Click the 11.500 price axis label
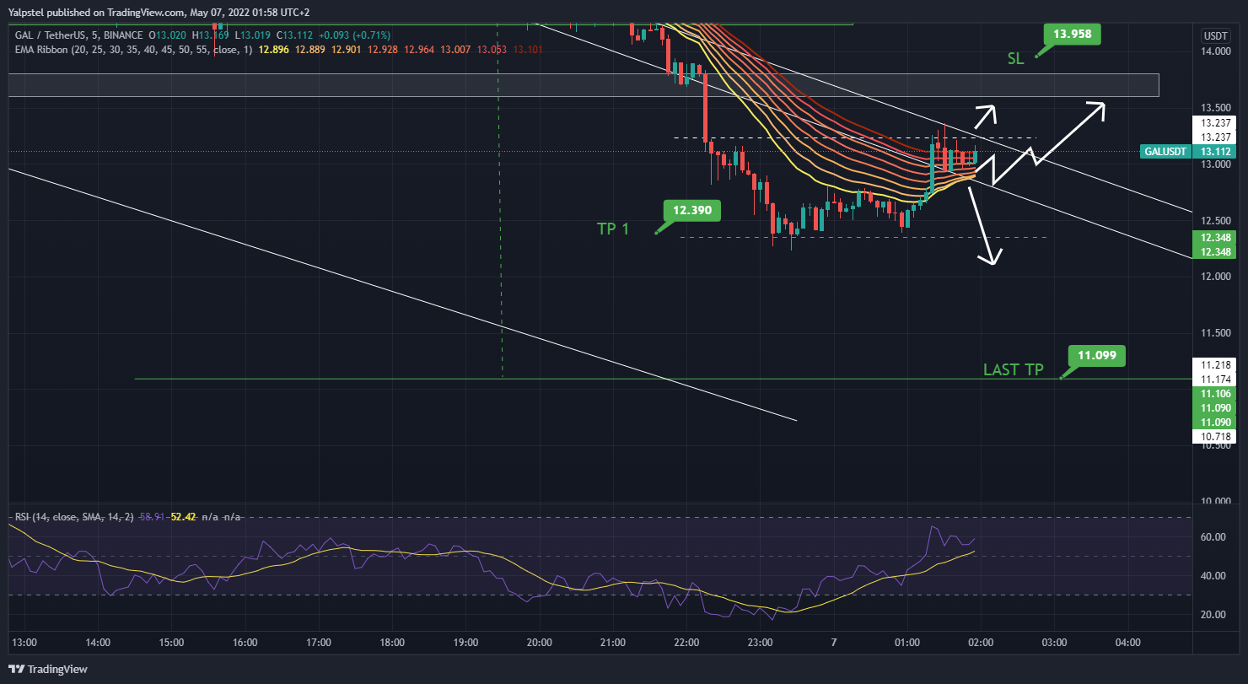 click(1215, 333)
